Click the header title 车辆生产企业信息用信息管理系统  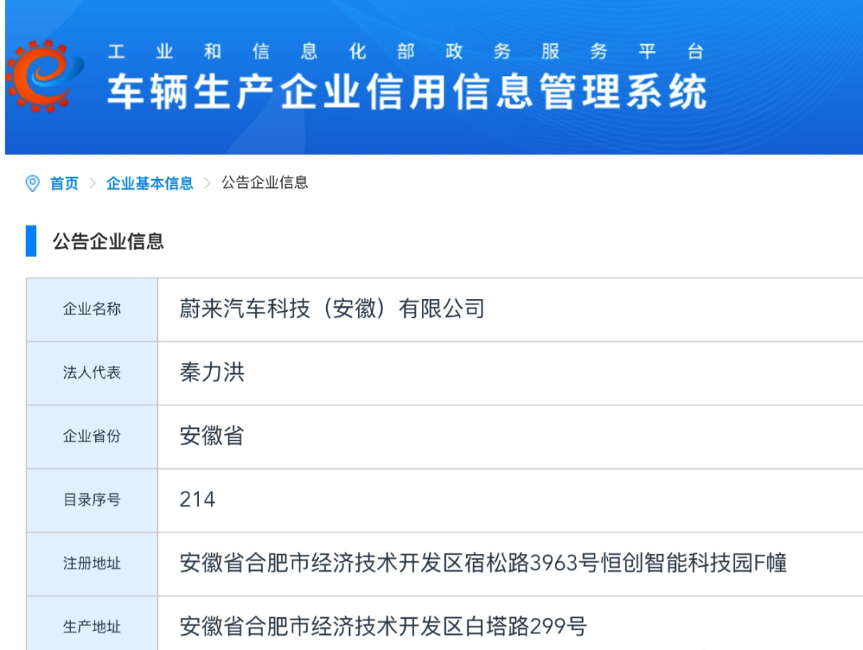pyautogui.click(x=407, y=92)
